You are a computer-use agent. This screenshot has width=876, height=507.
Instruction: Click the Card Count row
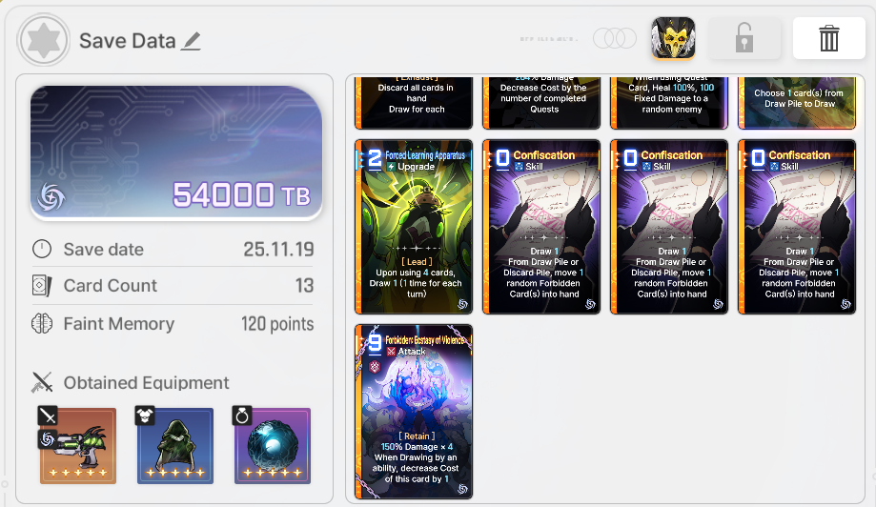pos(173,285)
